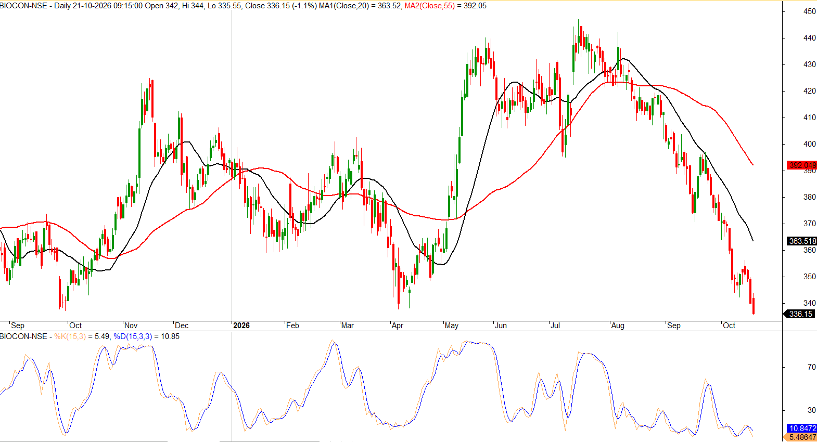Screen dimensions: 817x442
Task: Click the Jul label on time axis
Action: pyautogui.click(x=555, y=326)
